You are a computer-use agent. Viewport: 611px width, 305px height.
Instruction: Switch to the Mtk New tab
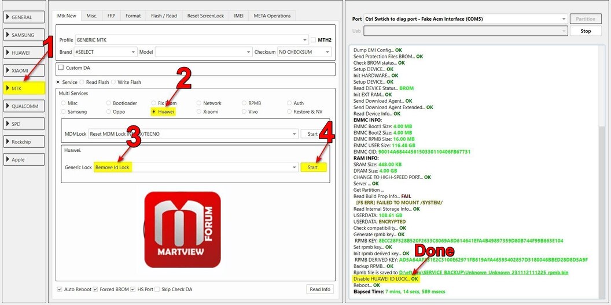pyautogui.click(x=67, y=16)
